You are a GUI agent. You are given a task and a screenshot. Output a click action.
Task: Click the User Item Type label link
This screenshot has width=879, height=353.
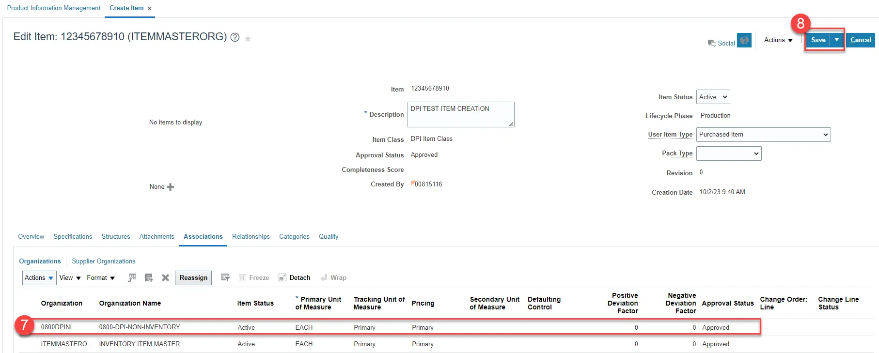[670, 135]
